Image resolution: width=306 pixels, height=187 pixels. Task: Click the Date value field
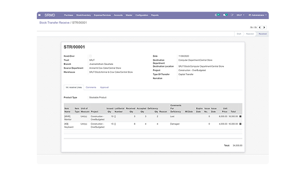[x=184, y=56]
